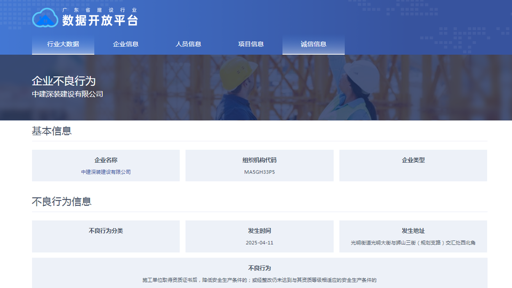The width and height of the screenshot is (512, 288).
Task: Select the 项目信息 tab
Action: [251, 44]
